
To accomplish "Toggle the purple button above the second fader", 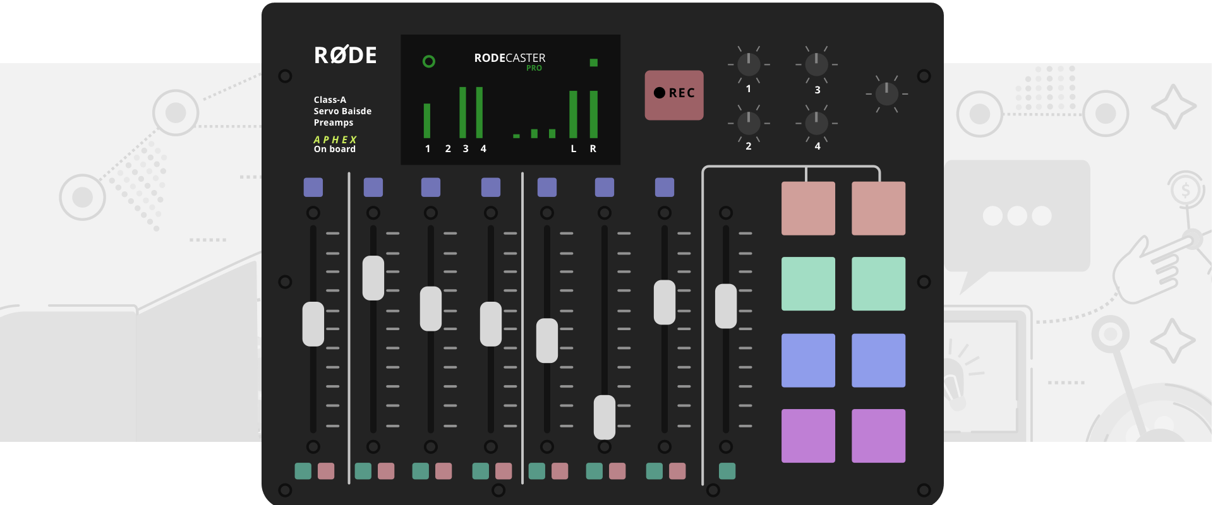I will pos(373,187).
